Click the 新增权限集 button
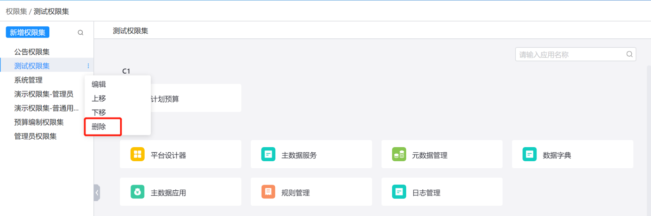651x216 pixels. point(28,32)
